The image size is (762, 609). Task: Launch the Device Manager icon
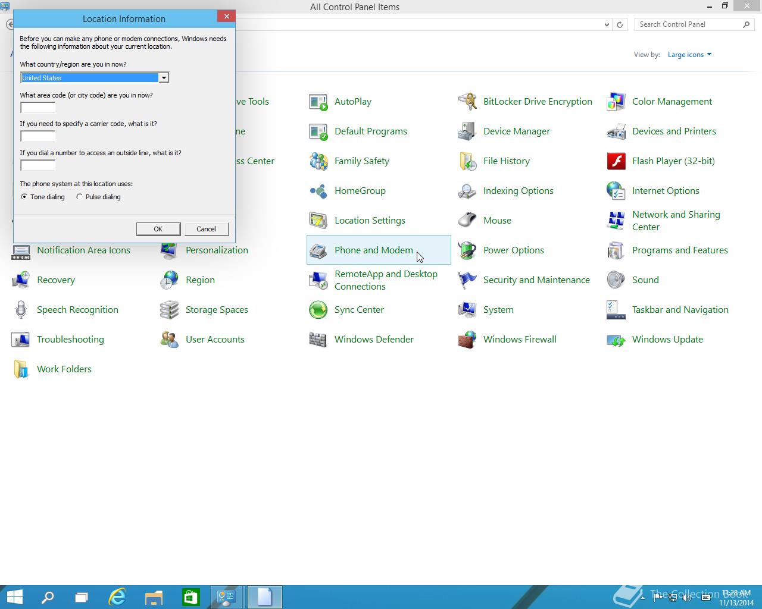tap(467, 131)
